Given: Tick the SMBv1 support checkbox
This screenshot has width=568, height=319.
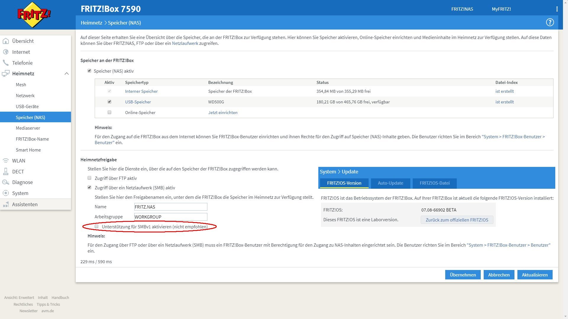Looking at the screenshot, I should pyautogui.click(x=96, y=227).
